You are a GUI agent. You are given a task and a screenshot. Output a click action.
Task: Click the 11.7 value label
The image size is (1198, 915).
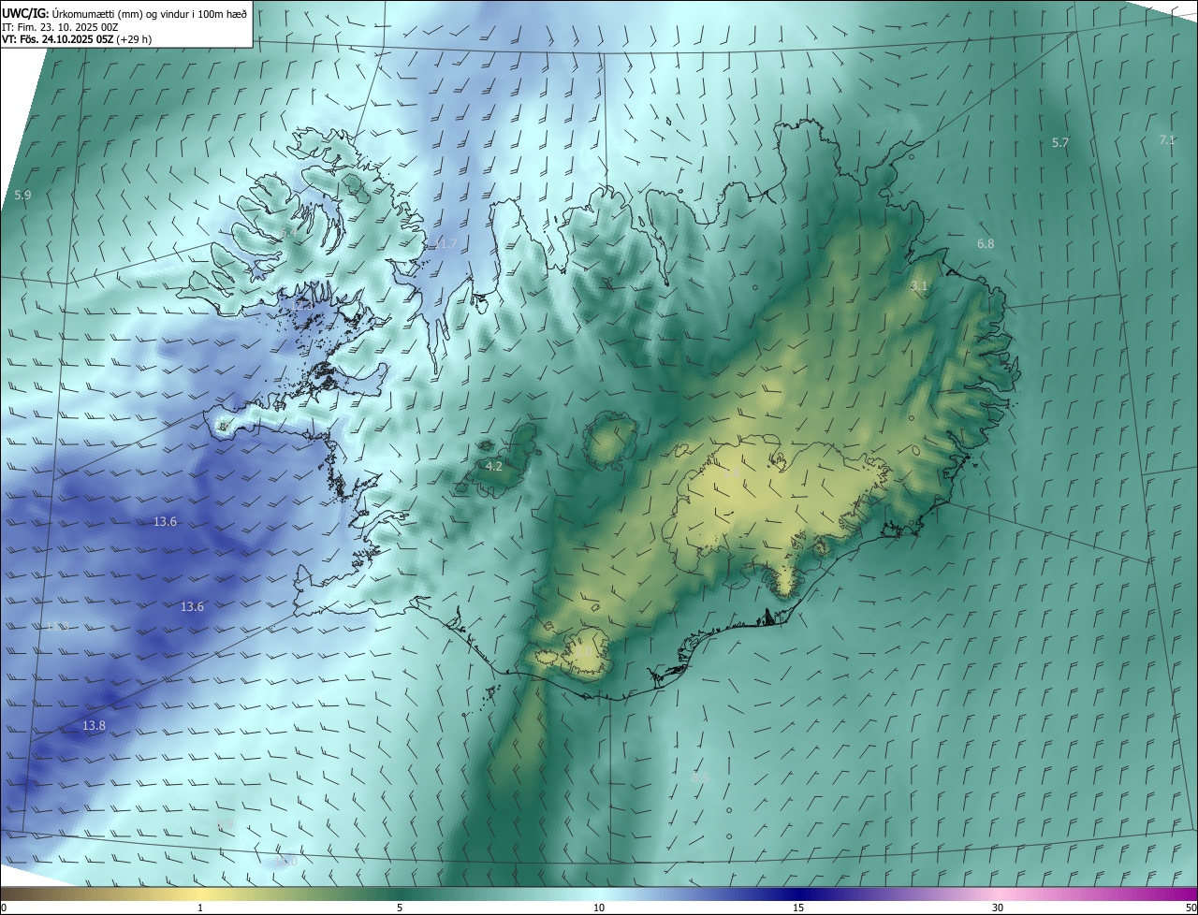tap(446, 244)
